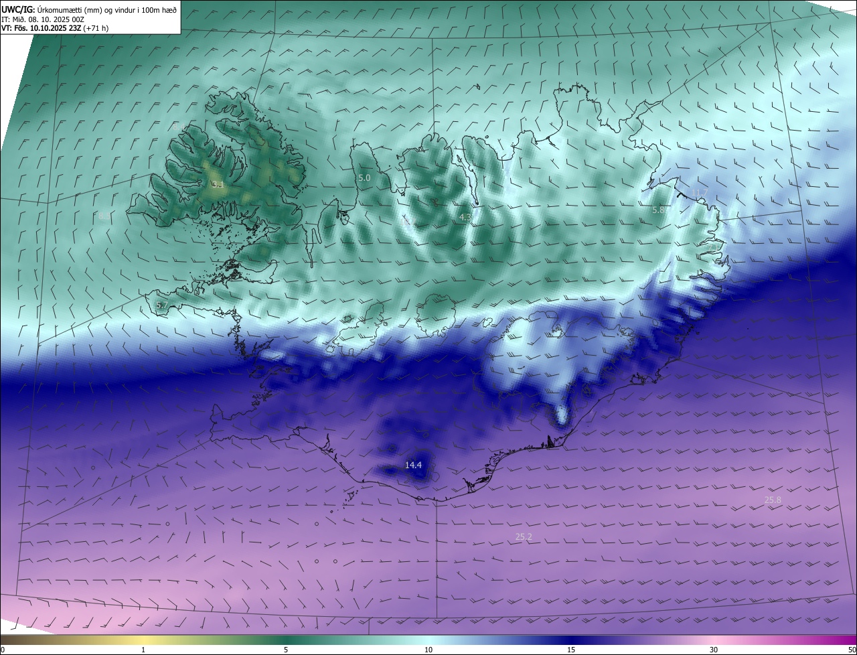This screenshot has height=655, width=857.
Task: Click the 5.8 value label on the map
Action: pos(658,210)
